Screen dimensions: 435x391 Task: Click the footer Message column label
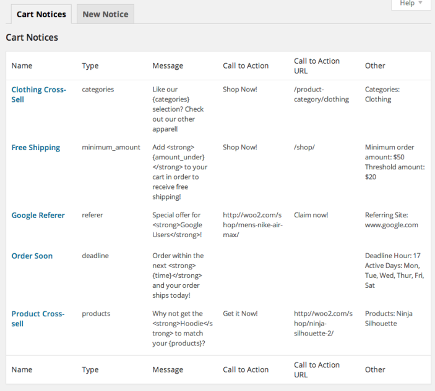coord(168,369)
